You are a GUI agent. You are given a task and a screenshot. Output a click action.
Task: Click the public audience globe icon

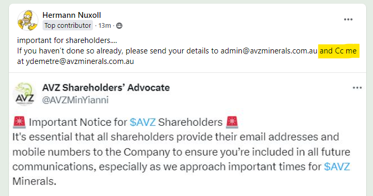pos(119,26)
